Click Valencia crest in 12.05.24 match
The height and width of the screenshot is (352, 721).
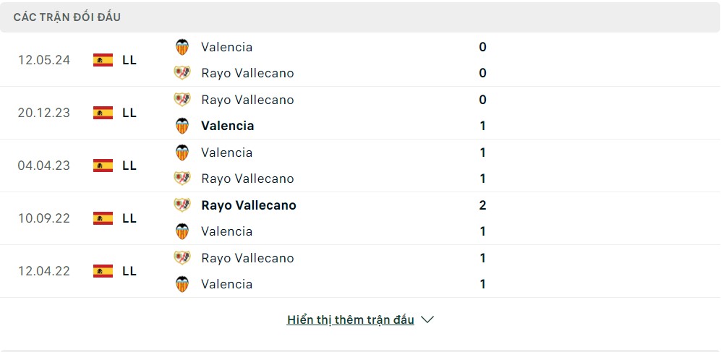pyautogui.click(x=182, y=47)
